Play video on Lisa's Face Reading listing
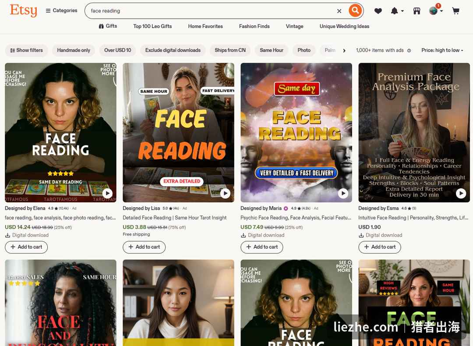The width and height of the screenshot is (473, 346). (x=225, y=193)
